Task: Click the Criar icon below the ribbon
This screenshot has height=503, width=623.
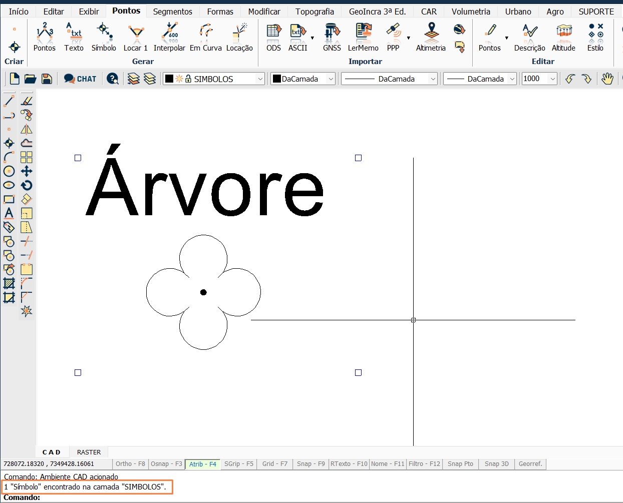Action: click(x=14, y=48)
